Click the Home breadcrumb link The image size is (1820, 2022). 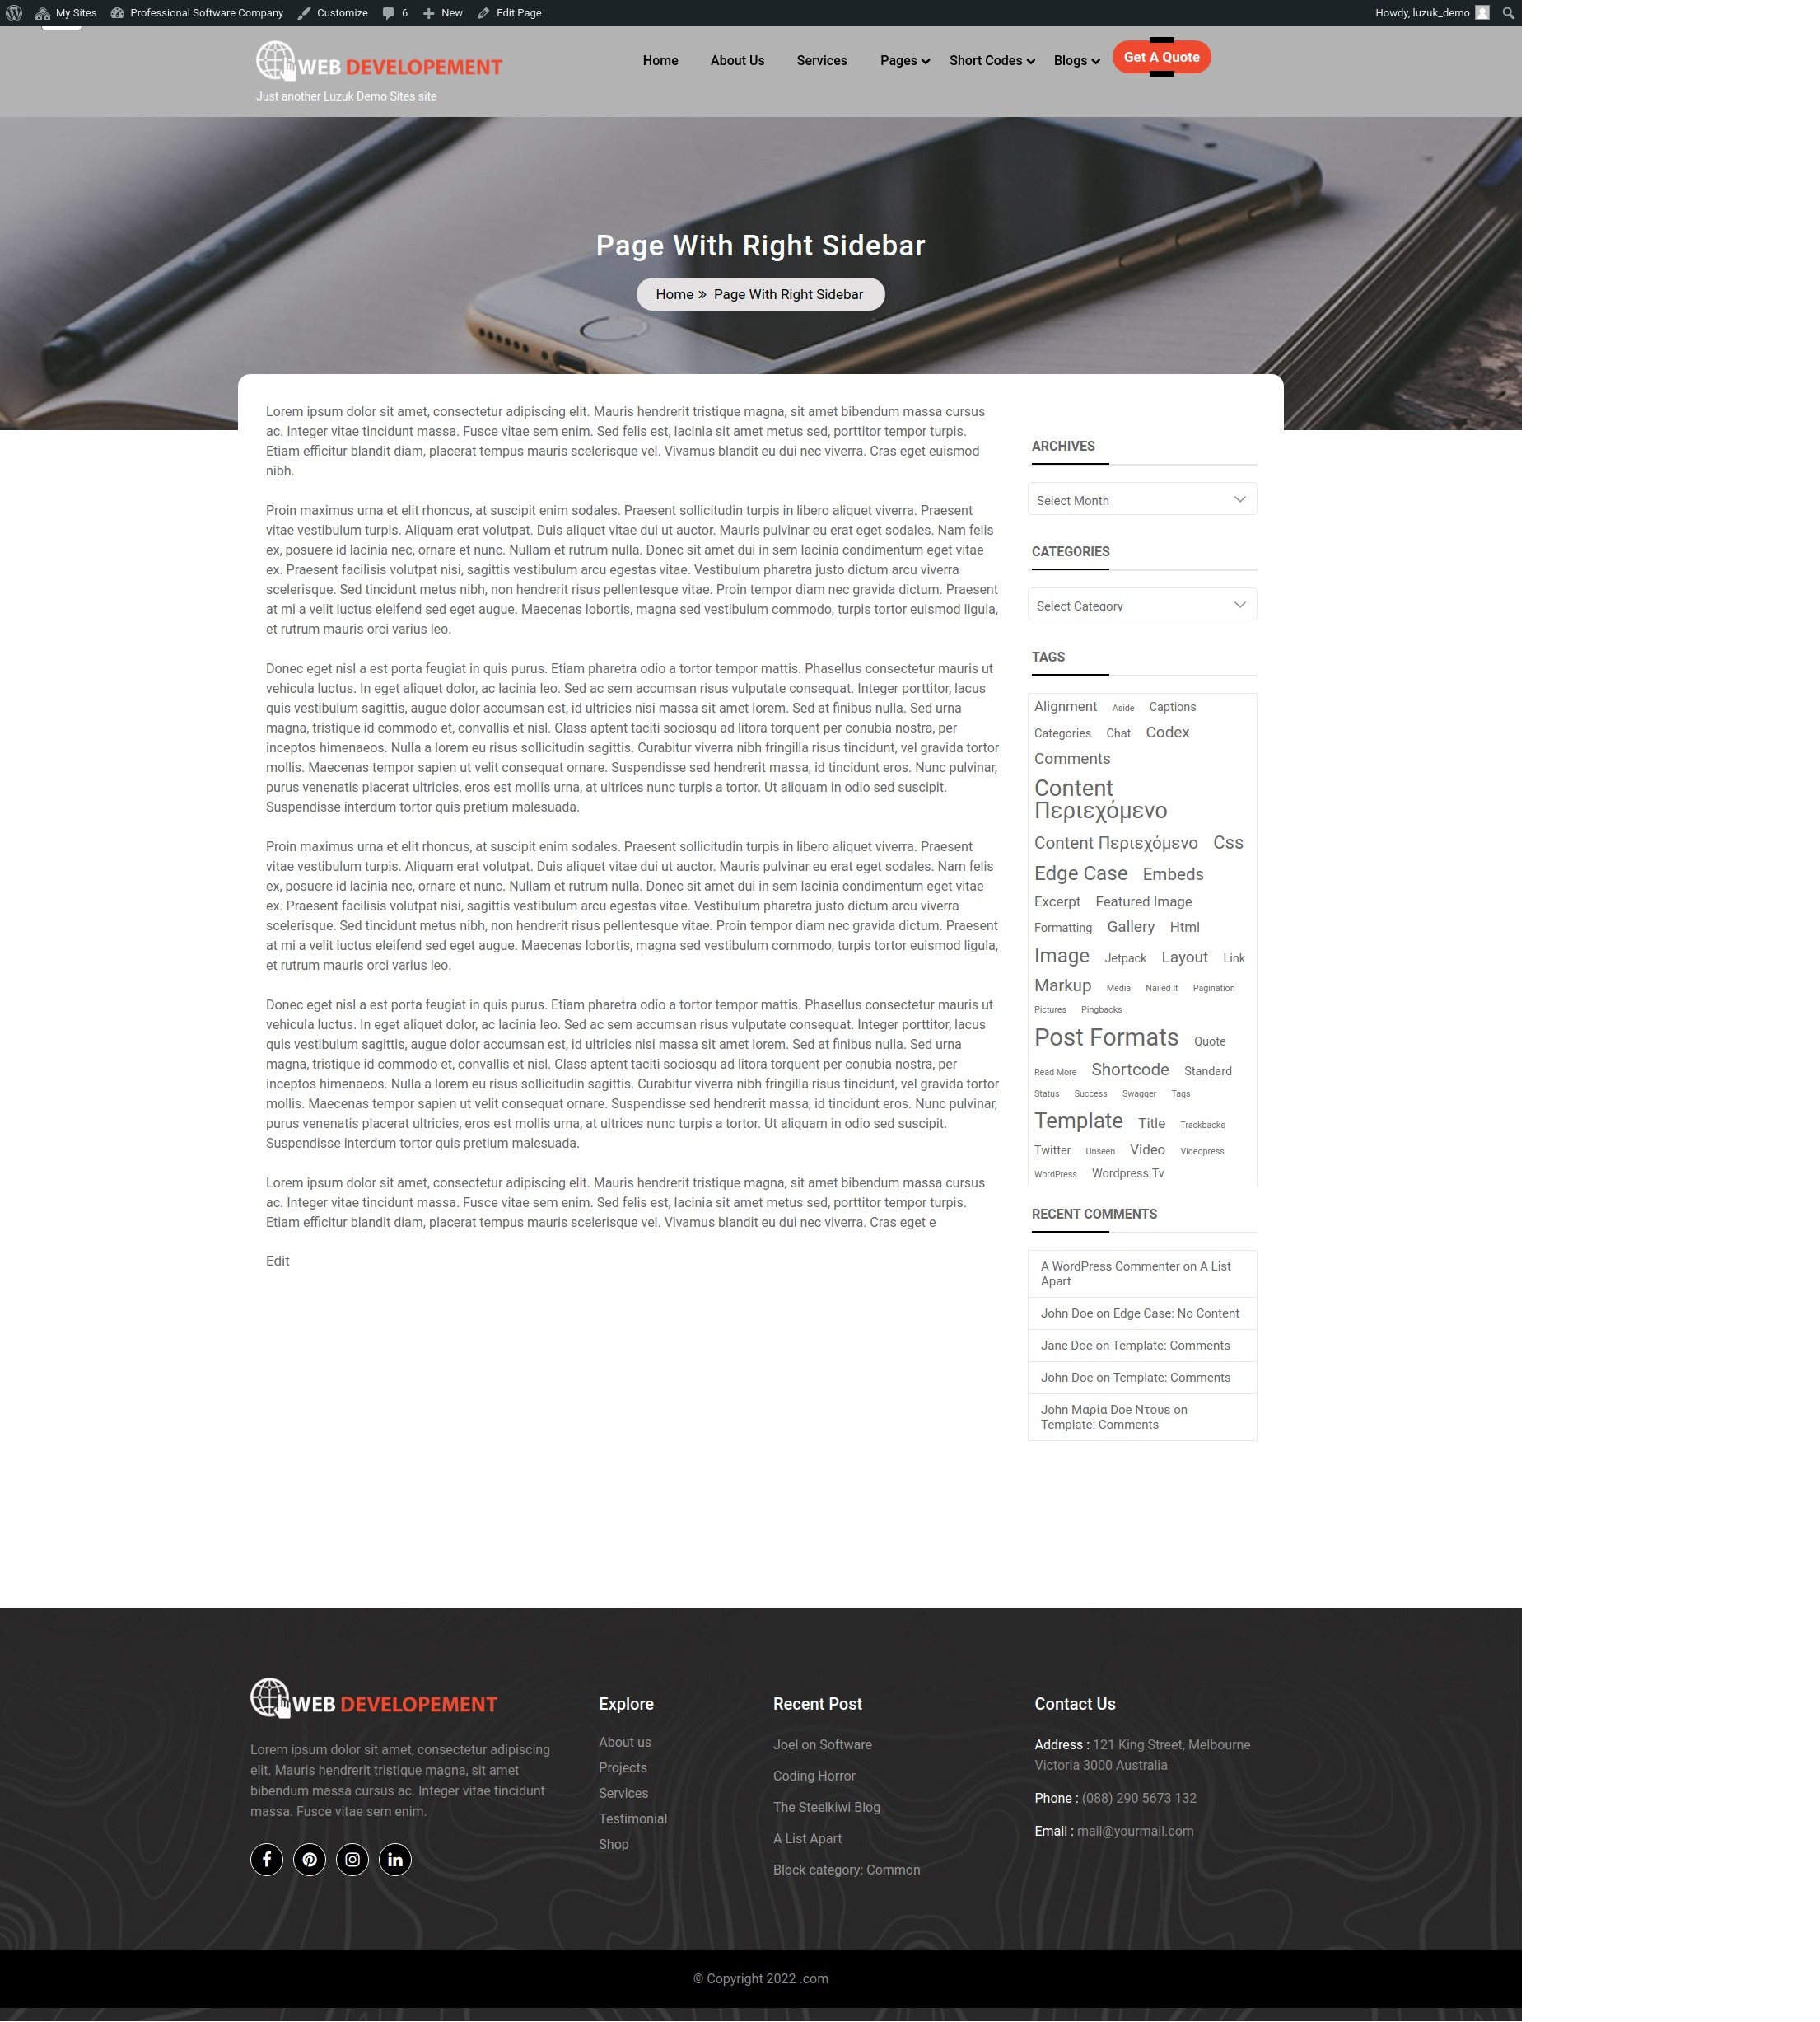674,293
